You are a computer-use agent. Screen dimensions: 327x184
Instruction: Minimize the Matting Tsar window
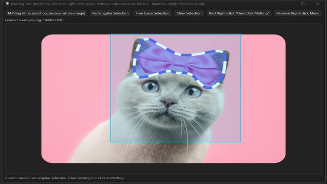[288, 4]
